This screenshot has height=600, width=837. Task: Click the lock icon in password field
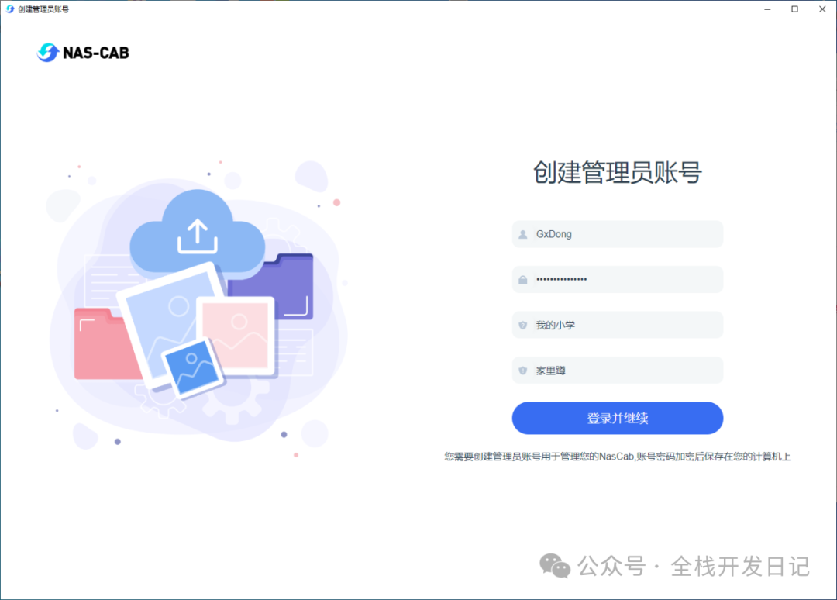[523, 280]
